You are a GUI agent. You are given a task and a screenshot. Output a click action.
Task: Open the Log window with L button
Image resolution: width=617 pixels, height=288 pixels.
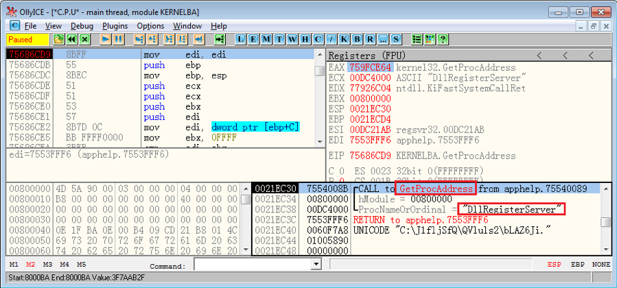tap(240, 40)
